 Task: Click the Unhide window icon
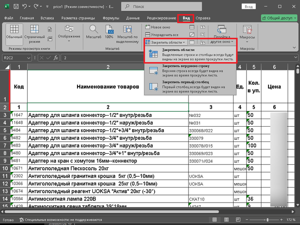(x=192, y=42)
